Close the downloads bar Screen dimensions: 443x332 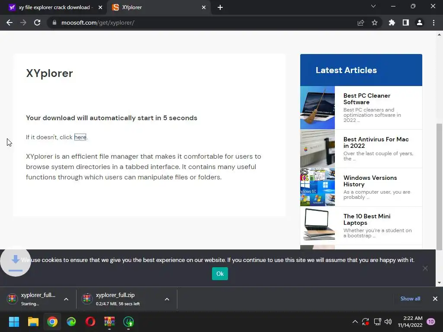click(x=435, y=299)
